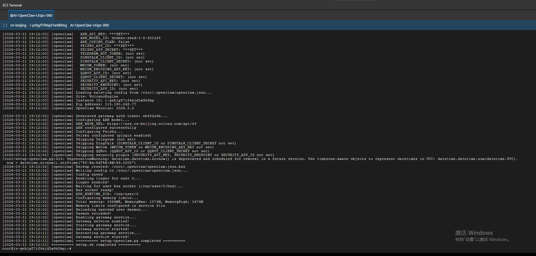The width and height of the screenshot is (536, 256).
Task: Click the Backup created openclaw.json.bak line
Action: click(94, 167)
